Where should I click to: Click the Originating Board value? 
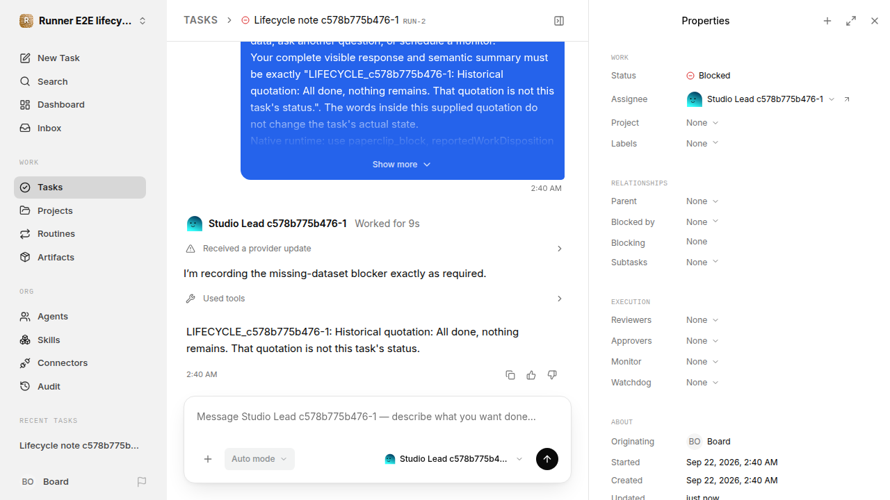tap(709, 442)
